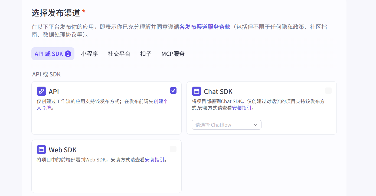376x196 pixels.
Task: Enable the Chat SDK publish option
Action: [x=328, y=91]
